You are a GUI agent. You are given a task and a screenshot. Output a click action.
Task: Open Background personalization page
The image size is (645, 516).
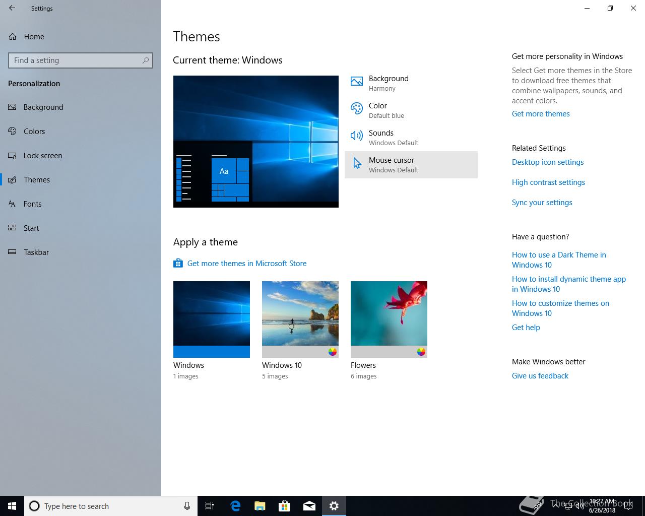(x=81, y=107)
